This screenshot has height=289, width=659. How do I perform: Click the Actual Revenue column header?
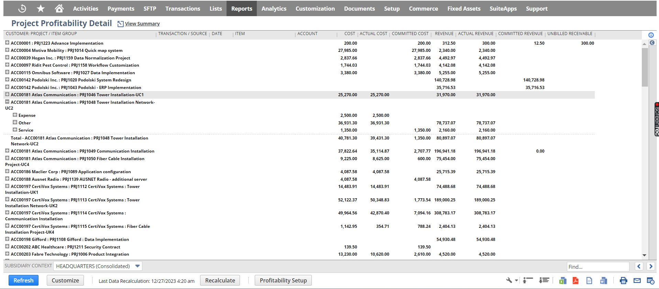pyautogui.click(x=476, y=34)
